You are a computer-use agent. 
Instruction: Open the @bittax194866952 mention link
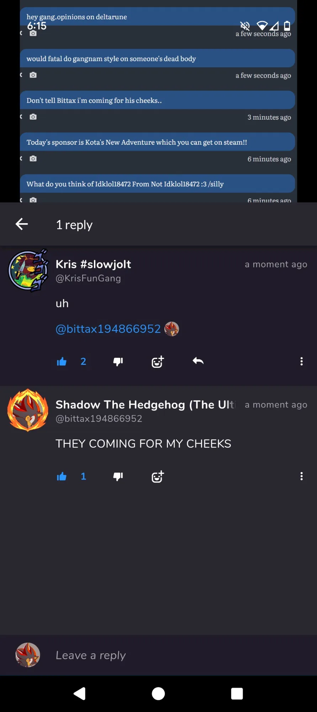[108, 329]
